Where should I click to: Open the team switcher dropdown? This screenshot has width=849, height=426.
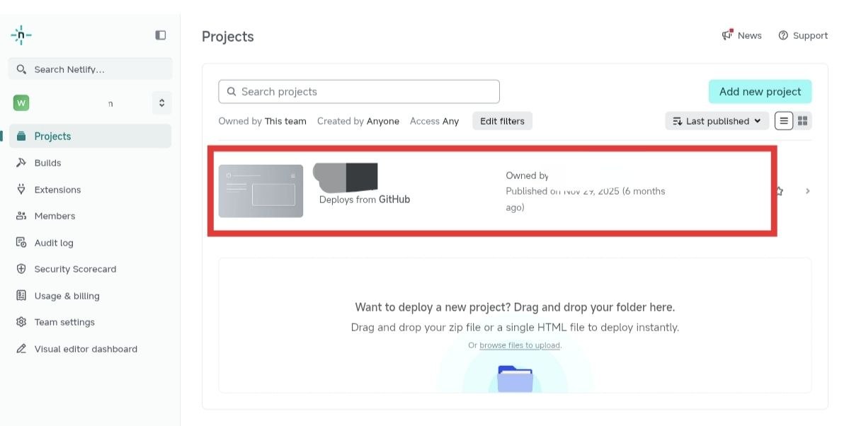point(161,103)
